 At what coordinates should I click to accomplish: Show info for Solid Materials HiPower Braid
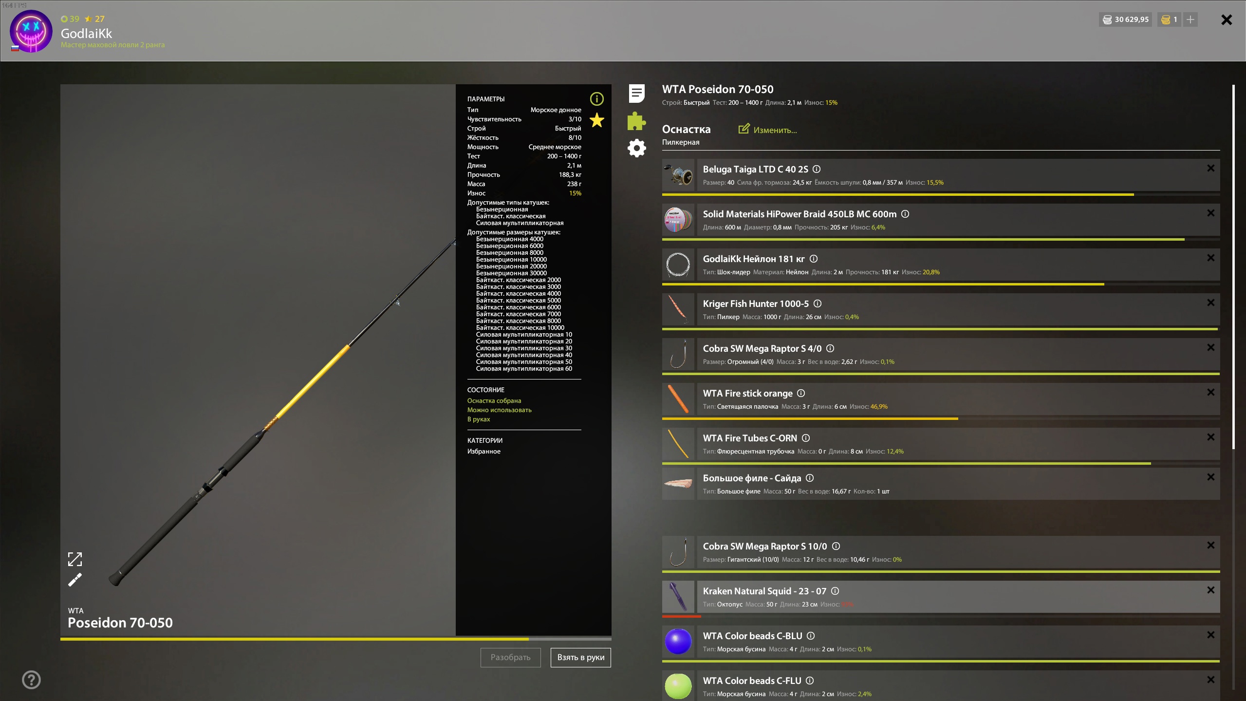coord(905,214)
